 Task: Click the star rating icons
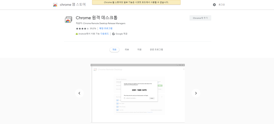click(x=83, y=29)
